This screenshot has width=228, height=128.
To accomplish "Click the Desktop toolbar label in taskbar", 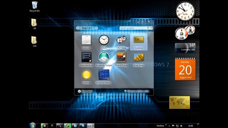I will coord(160,126).
